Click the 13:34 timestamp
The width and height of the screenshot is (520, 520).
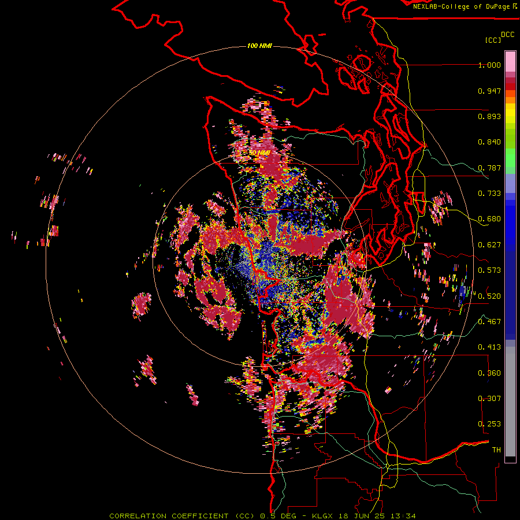403,516
